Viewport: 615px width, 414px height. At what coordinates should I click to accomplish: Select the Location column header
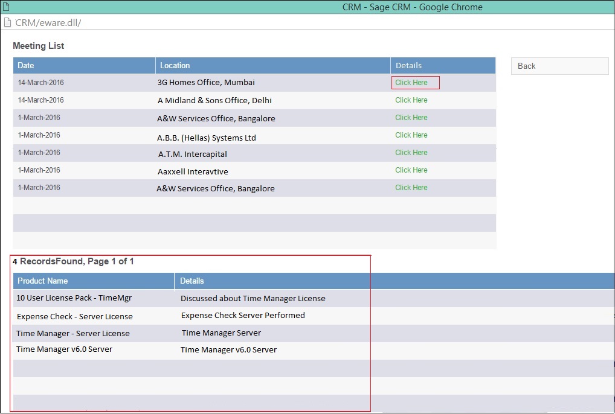[x=273, y=65]
